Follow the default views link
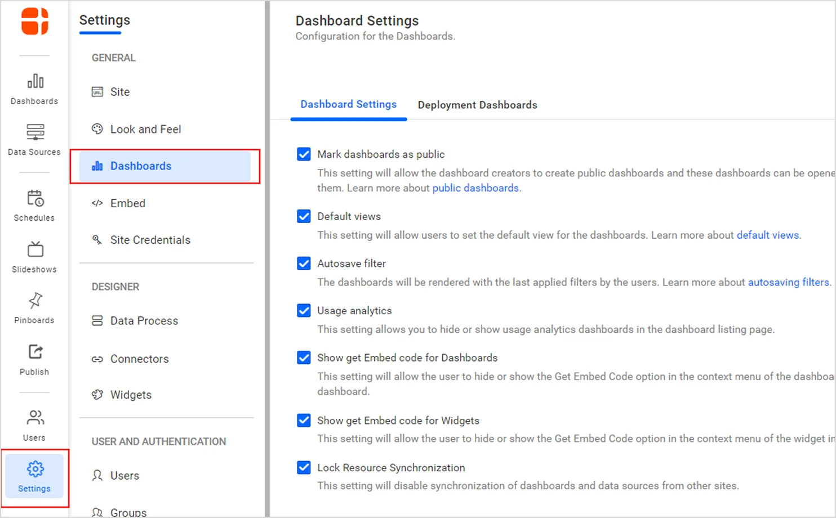This screenshot has width=836, height=518. pyautogui.click(x=768, y=235)
